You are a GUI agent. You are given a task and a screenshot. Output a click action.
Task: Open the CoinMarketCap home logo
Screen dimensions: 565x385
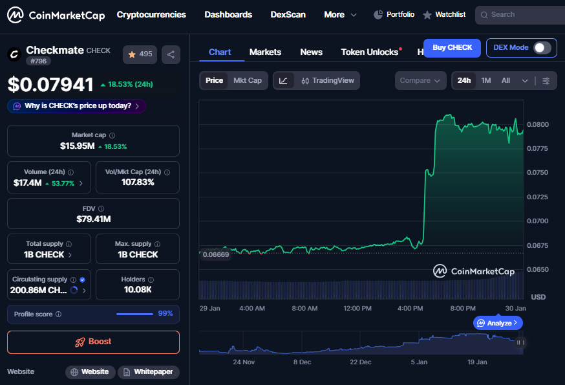click(x=56, y=15)
